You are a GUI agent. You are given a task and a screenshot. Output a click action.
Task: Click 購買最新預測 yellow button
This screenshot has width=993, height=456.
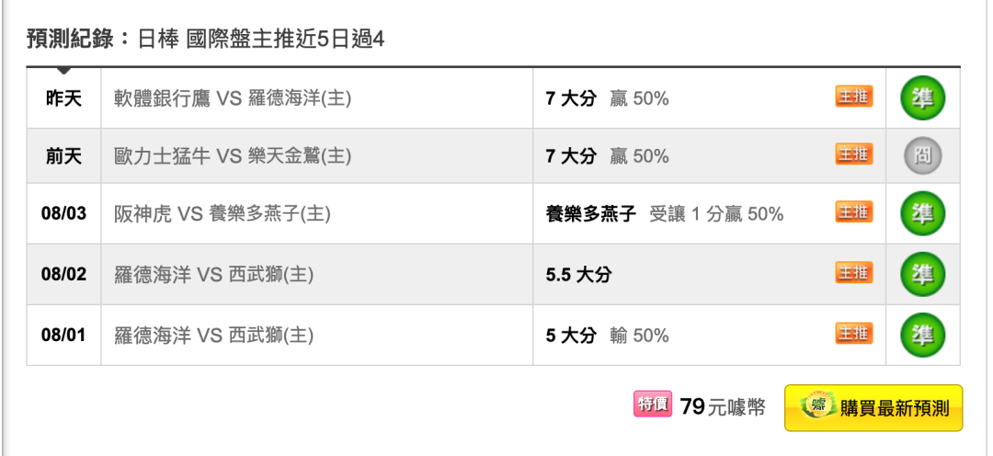(873, 408)
